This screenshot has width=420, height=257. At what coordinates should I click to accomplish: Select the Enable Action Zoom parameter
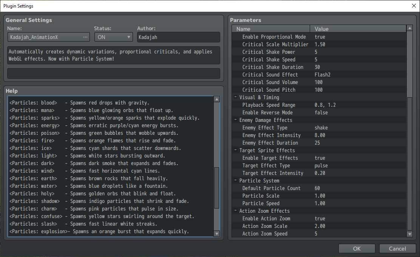point(319,219)
